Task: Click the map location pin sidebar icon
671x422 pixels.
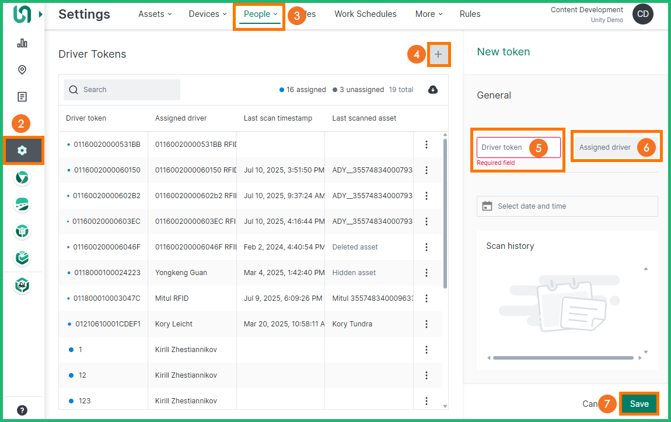Action: 22,70
